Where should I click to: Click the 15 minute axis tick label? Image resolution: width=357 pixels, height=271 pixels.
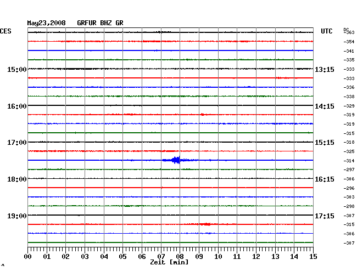coord(313,257)
